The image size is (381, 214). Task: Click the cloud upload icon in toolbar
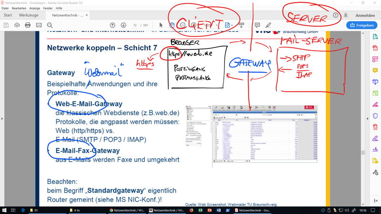click(x=17, y=25)
